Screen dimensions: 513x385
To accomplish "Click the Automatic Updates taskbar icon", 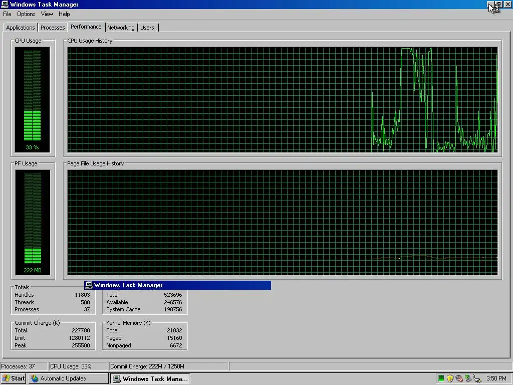I will click(x=35, y=378).
